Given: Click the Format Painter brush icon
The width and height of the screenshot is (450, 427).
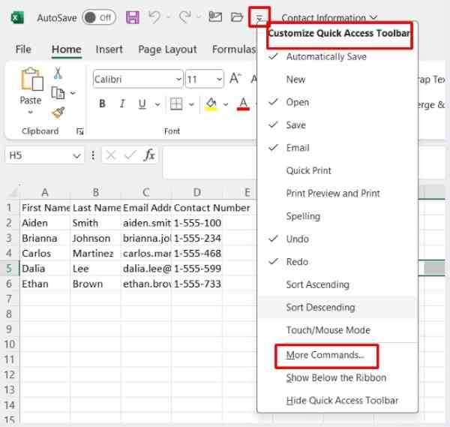Looking at the screenshot, I should [58, 113].
